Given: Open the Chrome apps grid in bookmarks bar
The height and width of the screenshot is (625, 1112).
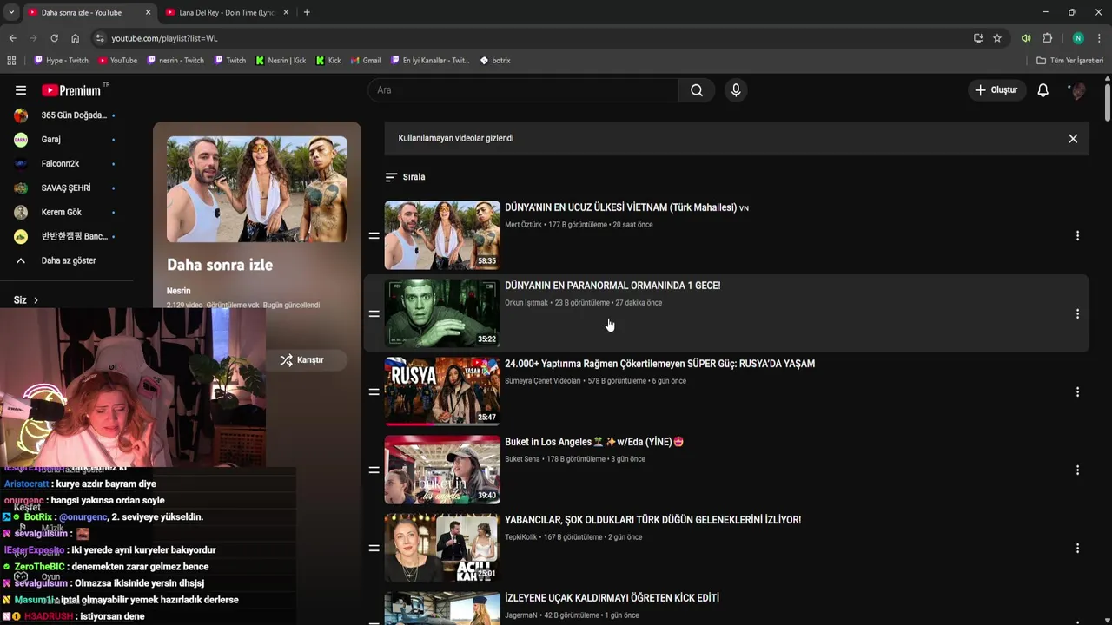Looking at the screenshot, I should 11,61.
